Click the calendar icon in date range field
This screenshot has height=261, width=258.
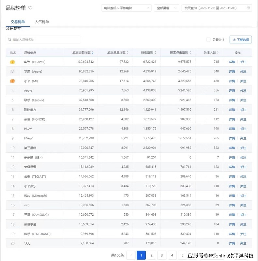click(248, 8)
